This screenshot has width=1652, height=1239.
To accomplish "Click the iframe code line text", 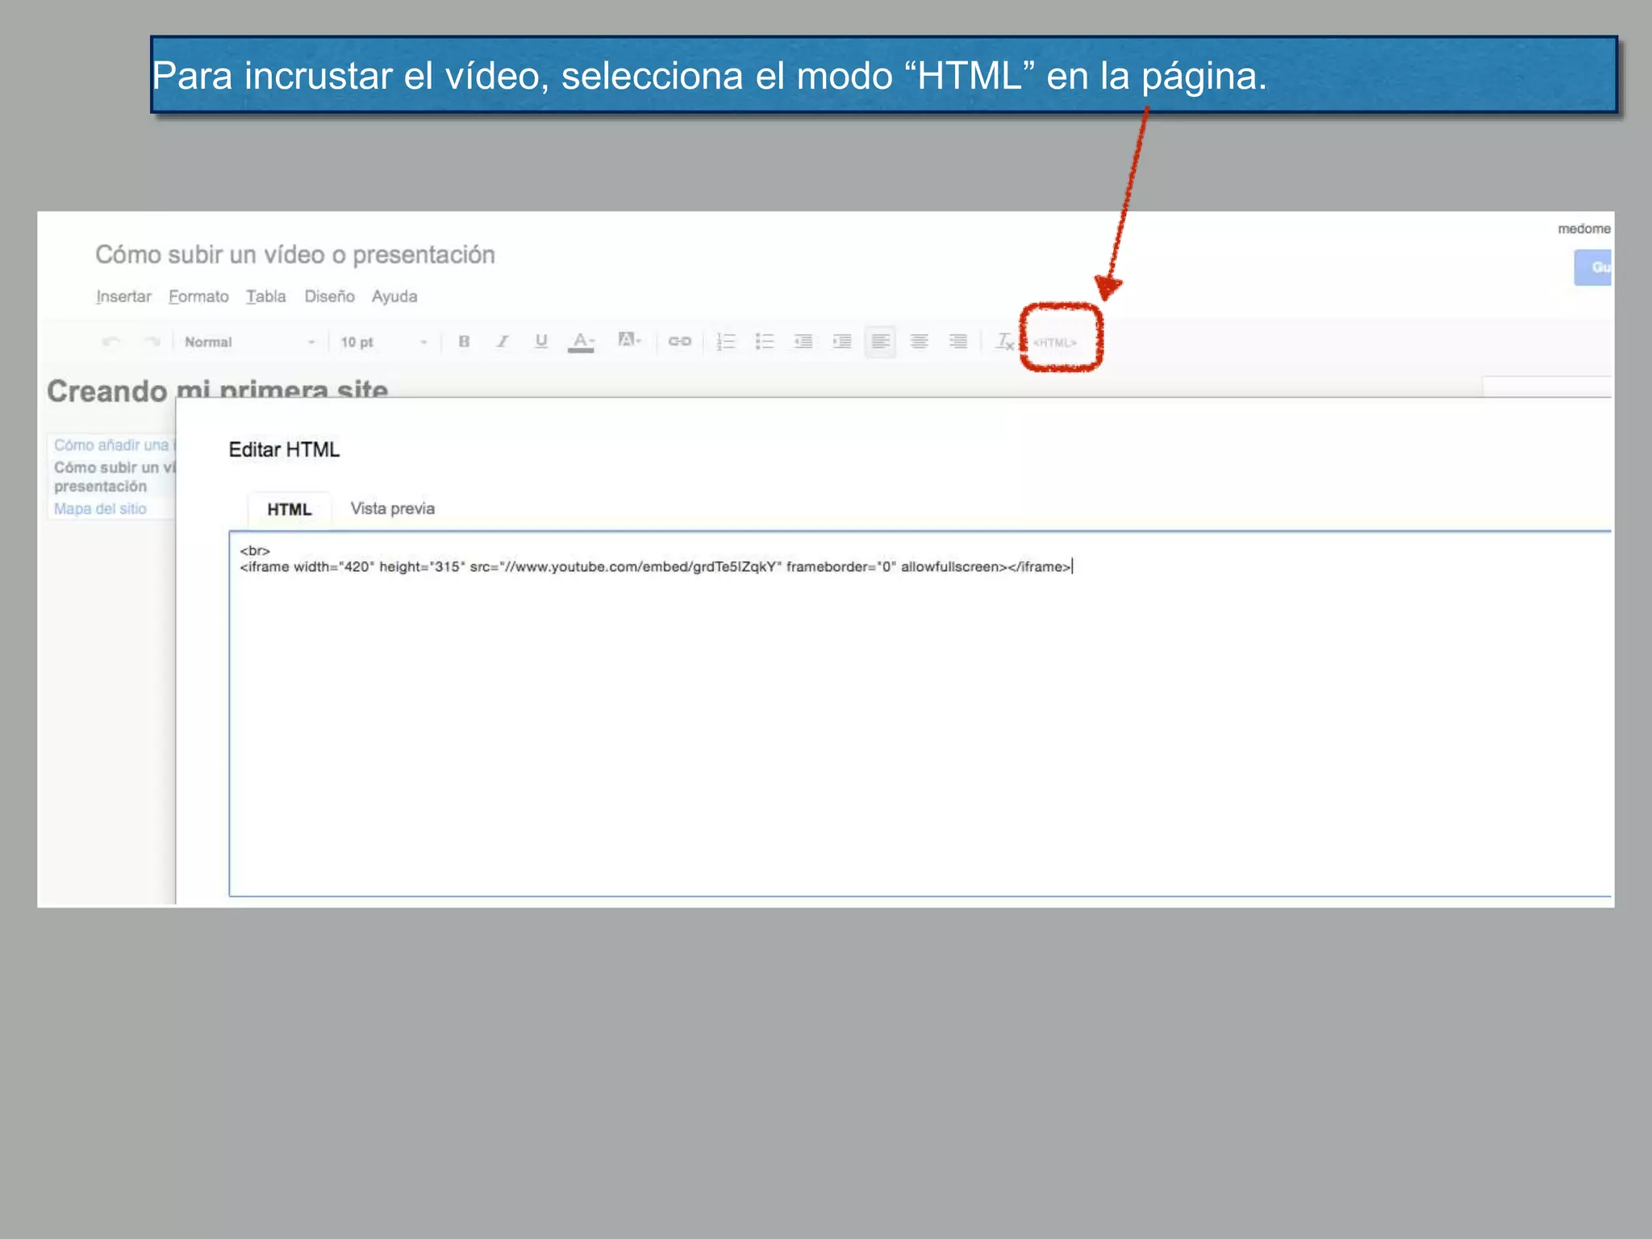I will tap(656, 566).
